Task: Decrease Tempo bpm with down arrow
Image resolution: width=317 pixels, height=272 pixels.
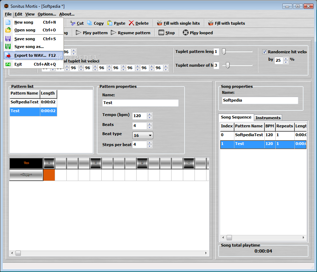Action: tap(150, 117)
